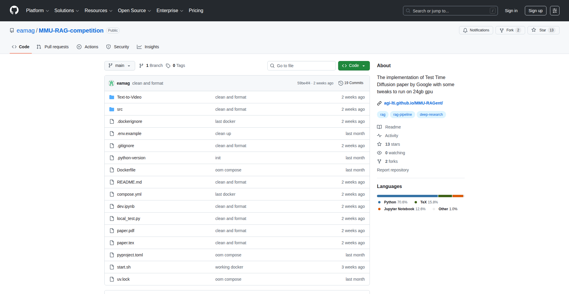Viewport: 569px width, 294px height.
Task: Click eamag's avatar in commit row
Action: tap(111, 83)
